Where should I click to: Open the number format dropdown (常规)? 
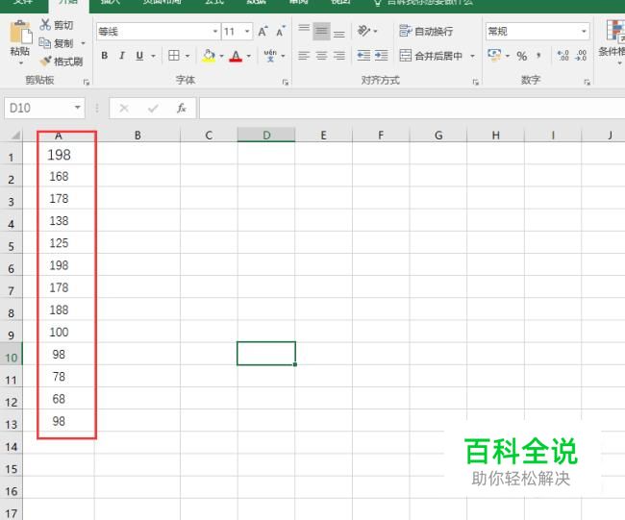584,31
